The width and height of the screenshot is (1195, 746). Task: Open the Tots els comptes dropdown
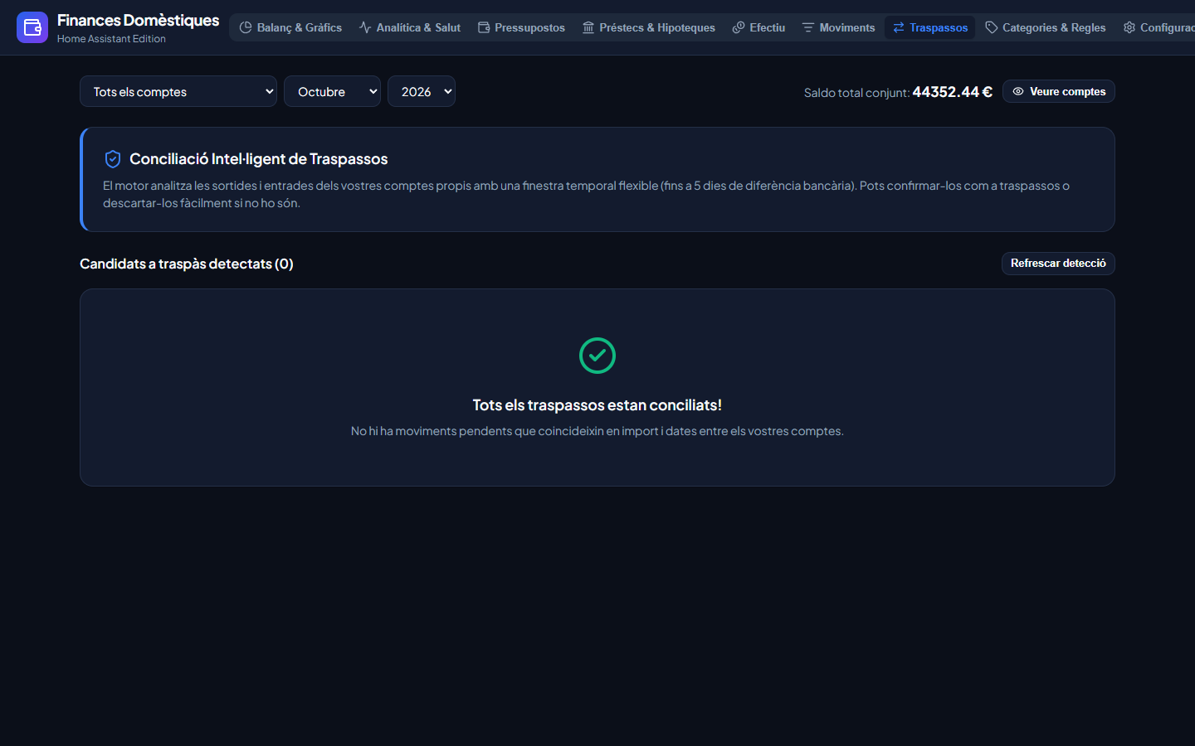tap(178, 91)
